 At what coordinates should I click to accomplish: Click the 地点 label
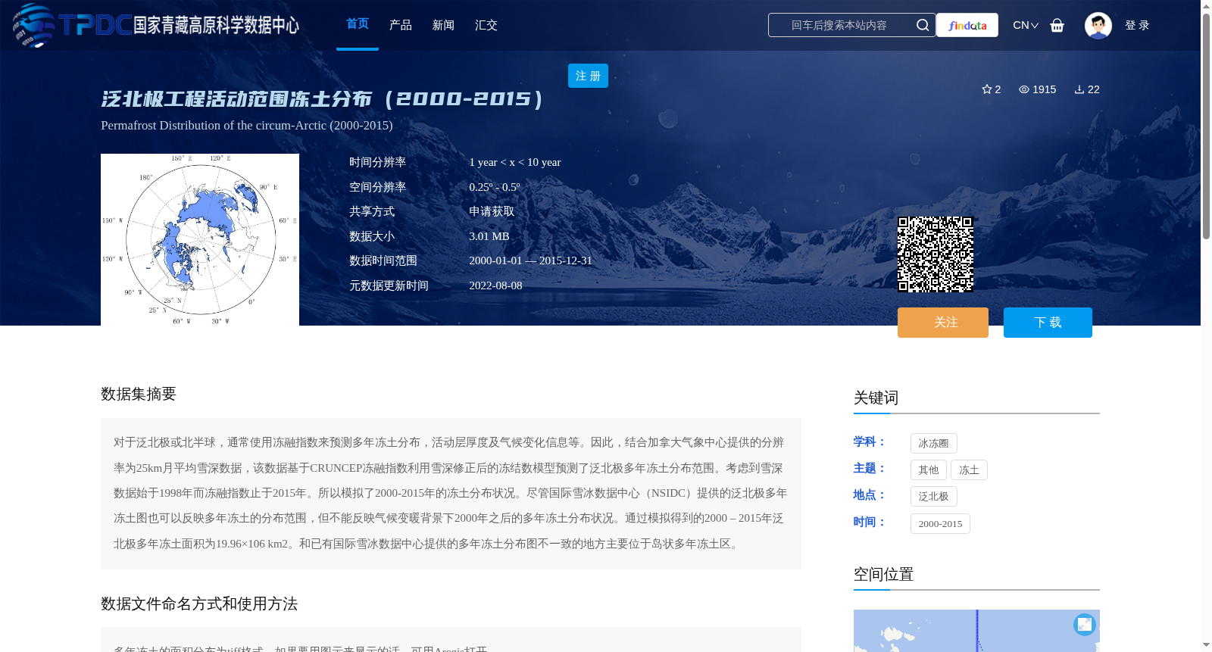click(869, 494)
